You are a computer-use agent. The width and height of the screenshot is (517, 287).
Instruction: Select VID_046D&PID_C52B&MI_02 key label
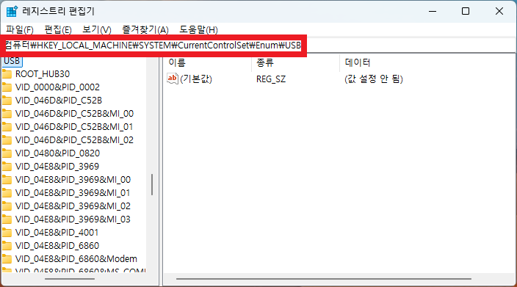[x=74, y=139]
